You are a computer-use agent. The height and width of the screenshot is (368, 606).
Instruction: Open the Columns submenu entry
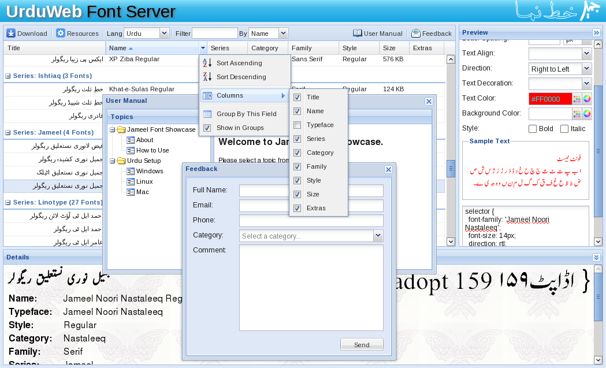click(244, 95)
